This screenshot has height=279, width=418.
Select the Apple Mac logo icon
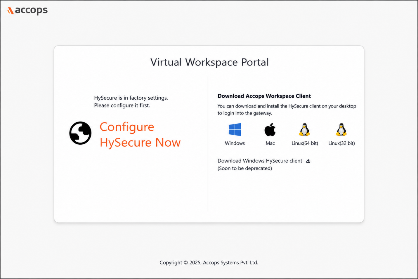click(x=270, y=130)
